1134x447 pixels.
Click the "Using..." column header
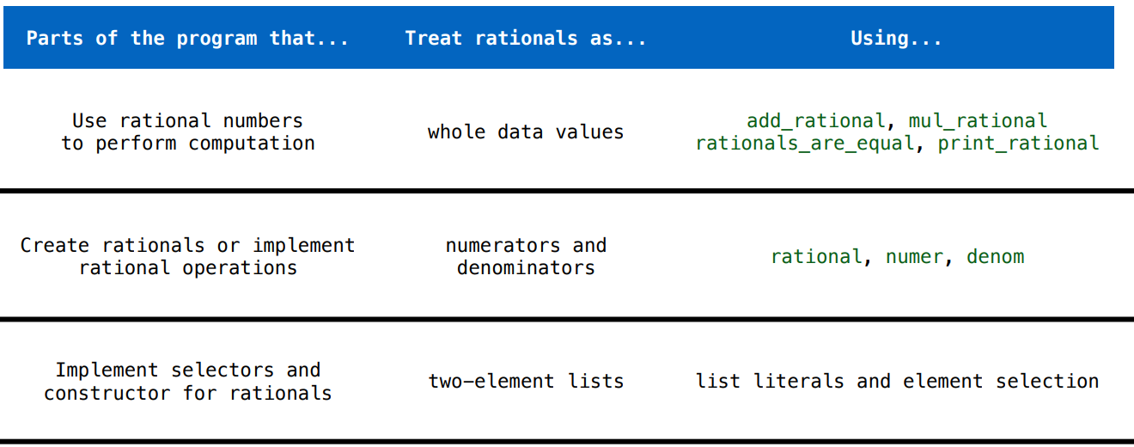point(896,39)
